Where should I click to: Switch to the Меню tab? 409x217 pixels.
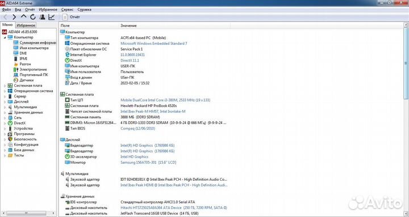7,25
